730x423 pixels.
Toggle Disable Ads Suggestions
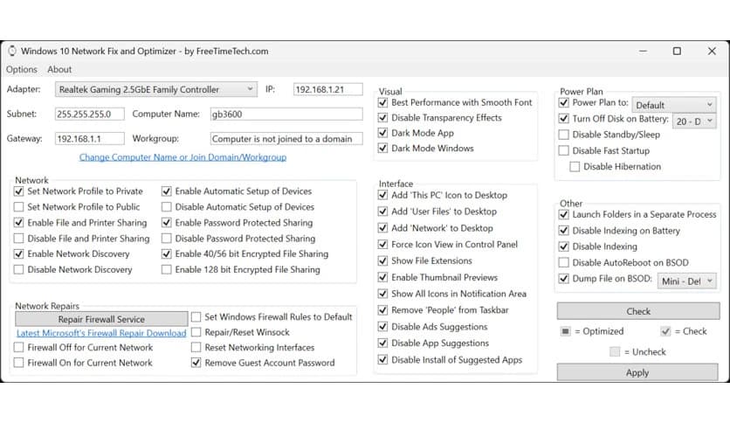coord(383,327)
